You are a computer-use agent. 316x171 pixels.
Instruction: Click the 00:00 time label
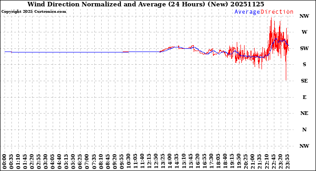pos(5,161)
